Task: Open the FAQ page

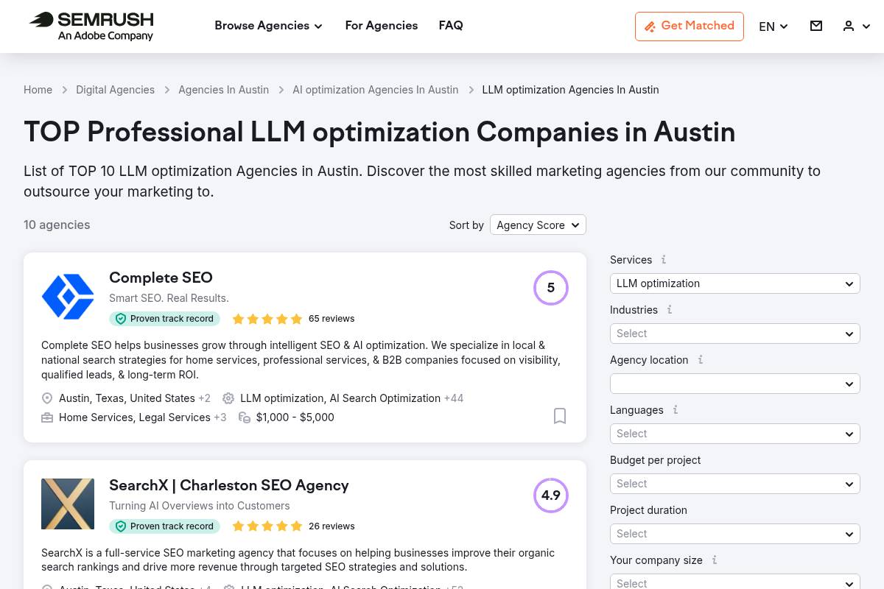Action: click(x=451, y=26)
